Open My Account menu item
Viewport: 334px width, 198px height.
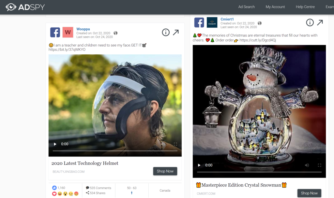pos(275,7)
